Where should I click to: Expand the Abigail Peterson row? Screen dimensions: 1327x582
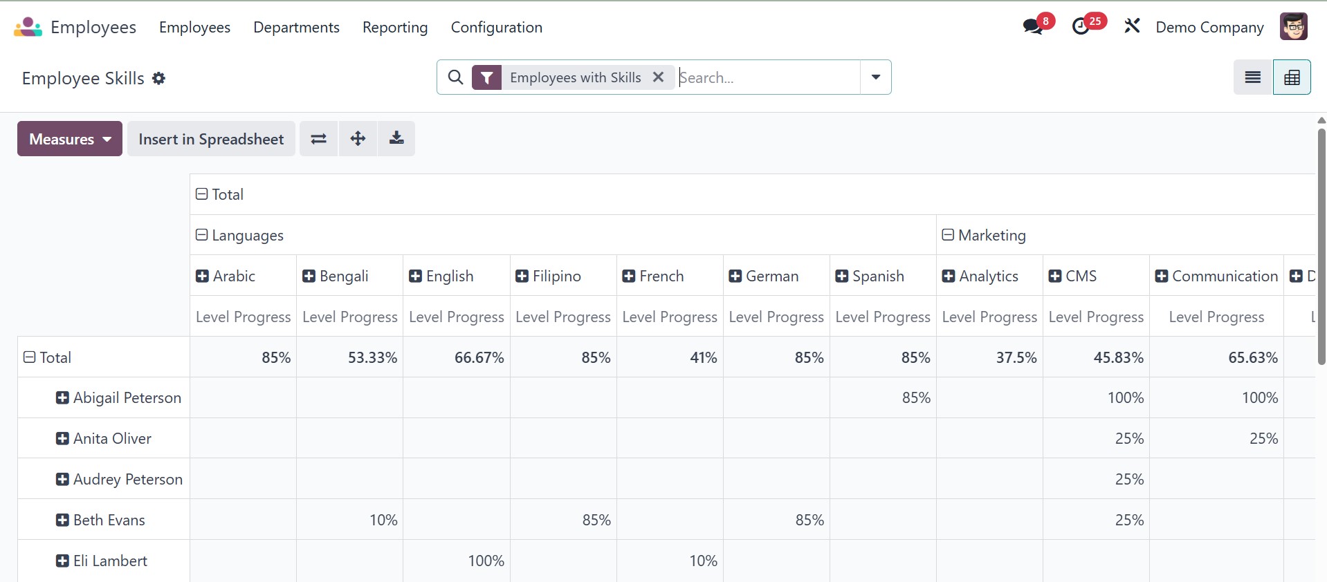62,398
